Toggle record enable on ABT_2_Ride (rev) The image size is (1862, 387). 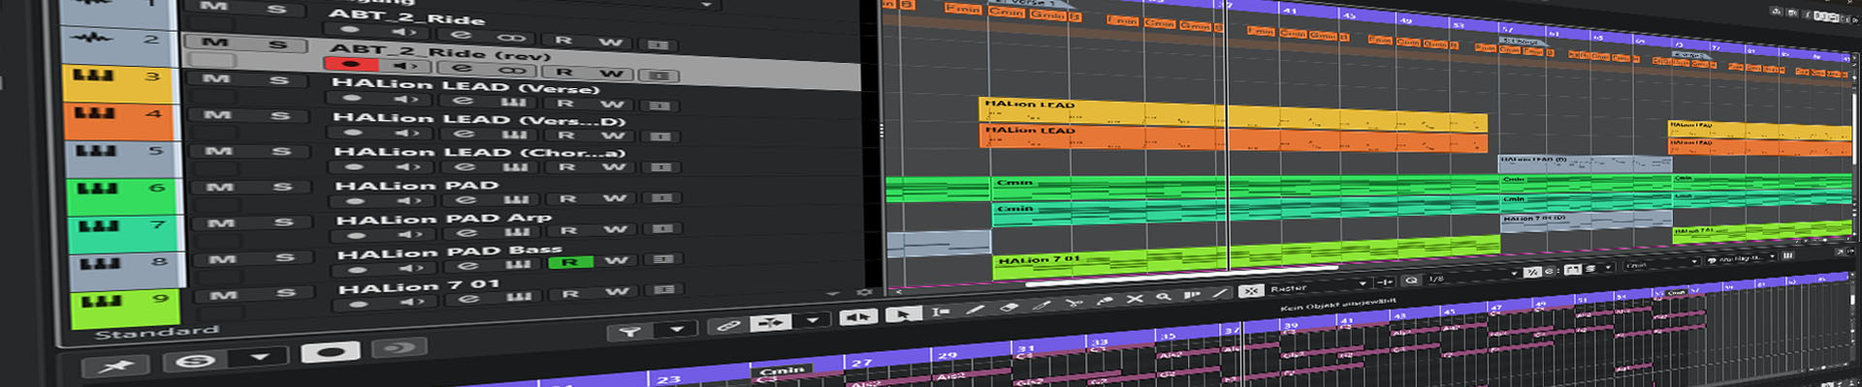(350, 64)
